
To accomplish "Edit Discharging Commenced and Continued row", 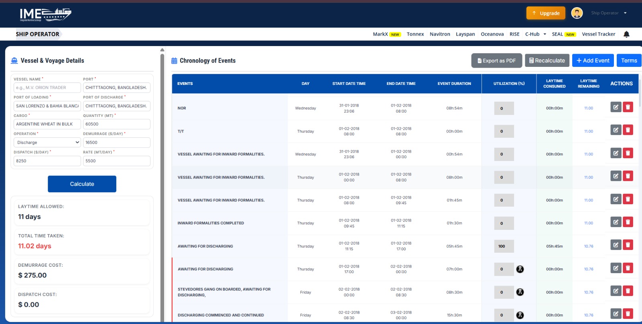I will click(x=616, y=314).
